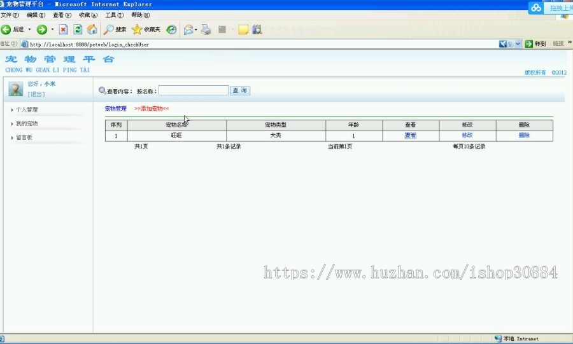Screen dimensions: 573x344
Task: Open the 编辑(E) menu
Action: (36, 15)
